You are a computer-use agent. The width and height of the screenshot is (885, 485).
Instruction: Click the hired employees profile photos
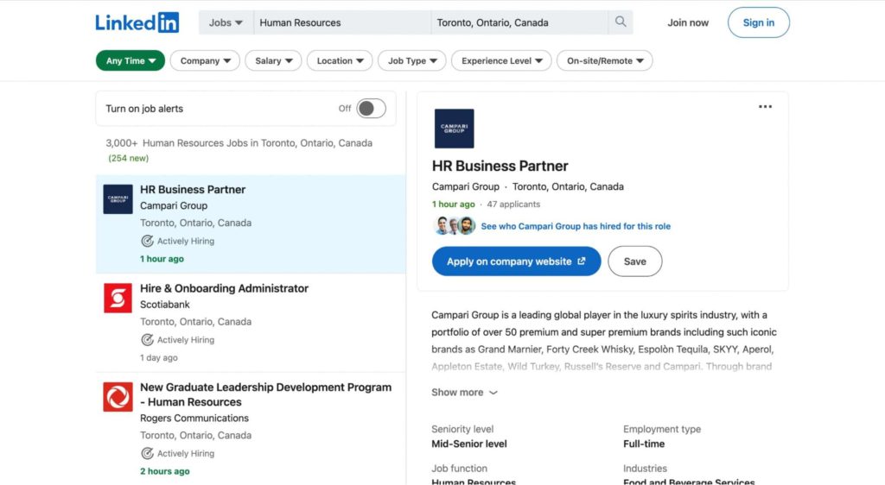click(x=455, y=226)
